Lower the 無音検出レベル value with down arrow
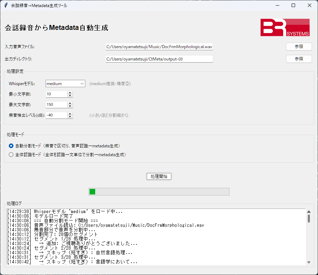Viewport: 318px width, 275px height. point(70,117)
